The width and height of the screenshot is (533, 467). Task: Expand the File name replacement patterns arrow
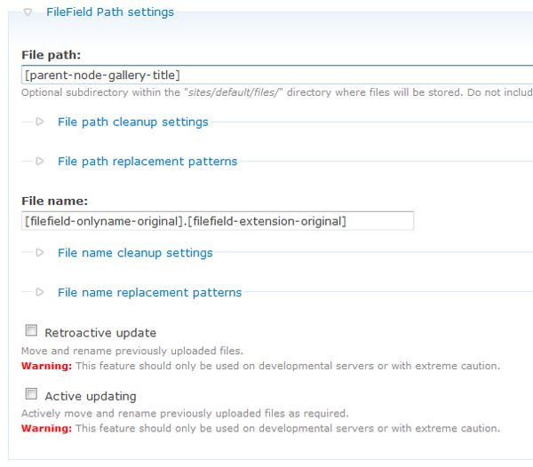[x=40, y=292]
